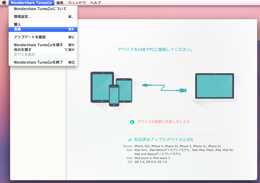This screenshot has height=183, width=260.
Task: Click the window resize grip corner
Action: pyautogui.click(x=256, y=179)
